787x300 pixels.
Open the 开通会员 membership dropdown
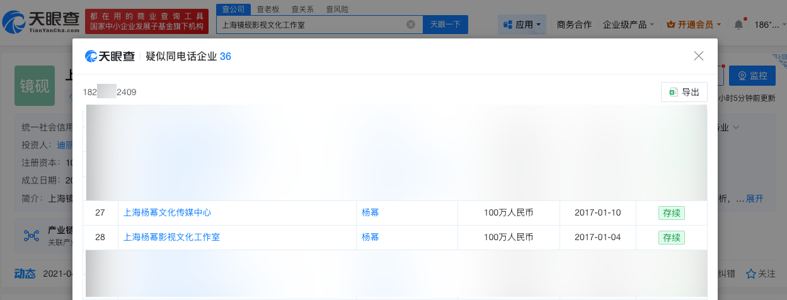695,25
